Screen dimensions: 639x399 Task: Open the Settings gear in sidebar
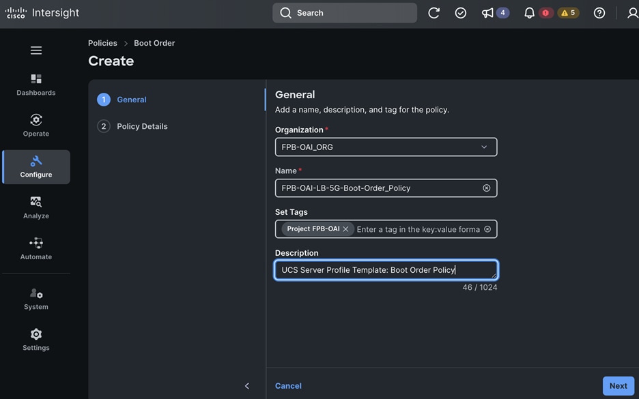[36, 340]
